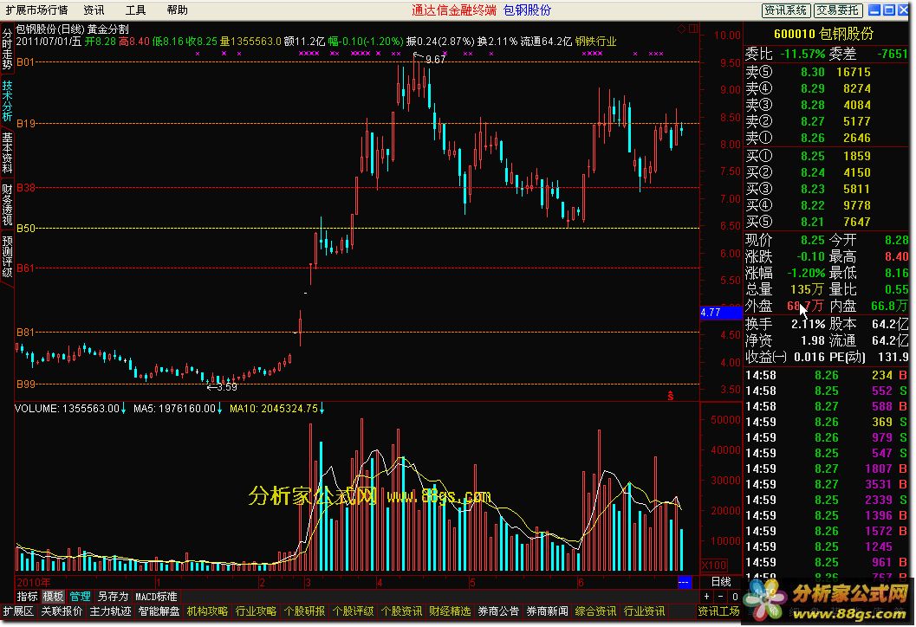Image resolution: width=916 pixels, height=627 pixels.
Task: Click the down arrow after VOLUME value
Action: click(123, 409)
